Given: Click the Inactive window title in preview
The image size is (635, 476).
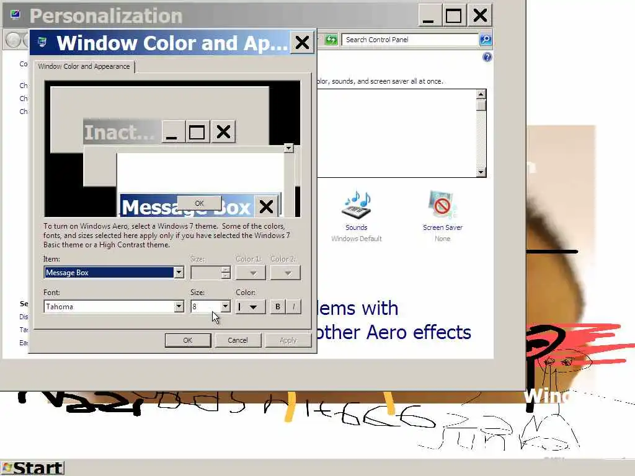Looking at the screenshot, I should (119, 133).
